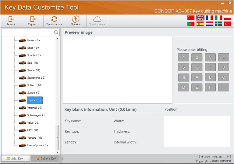Click bitting key E
Image resolution: width=234 pixels, height=164 pixels.
click(x=197, y=87)
